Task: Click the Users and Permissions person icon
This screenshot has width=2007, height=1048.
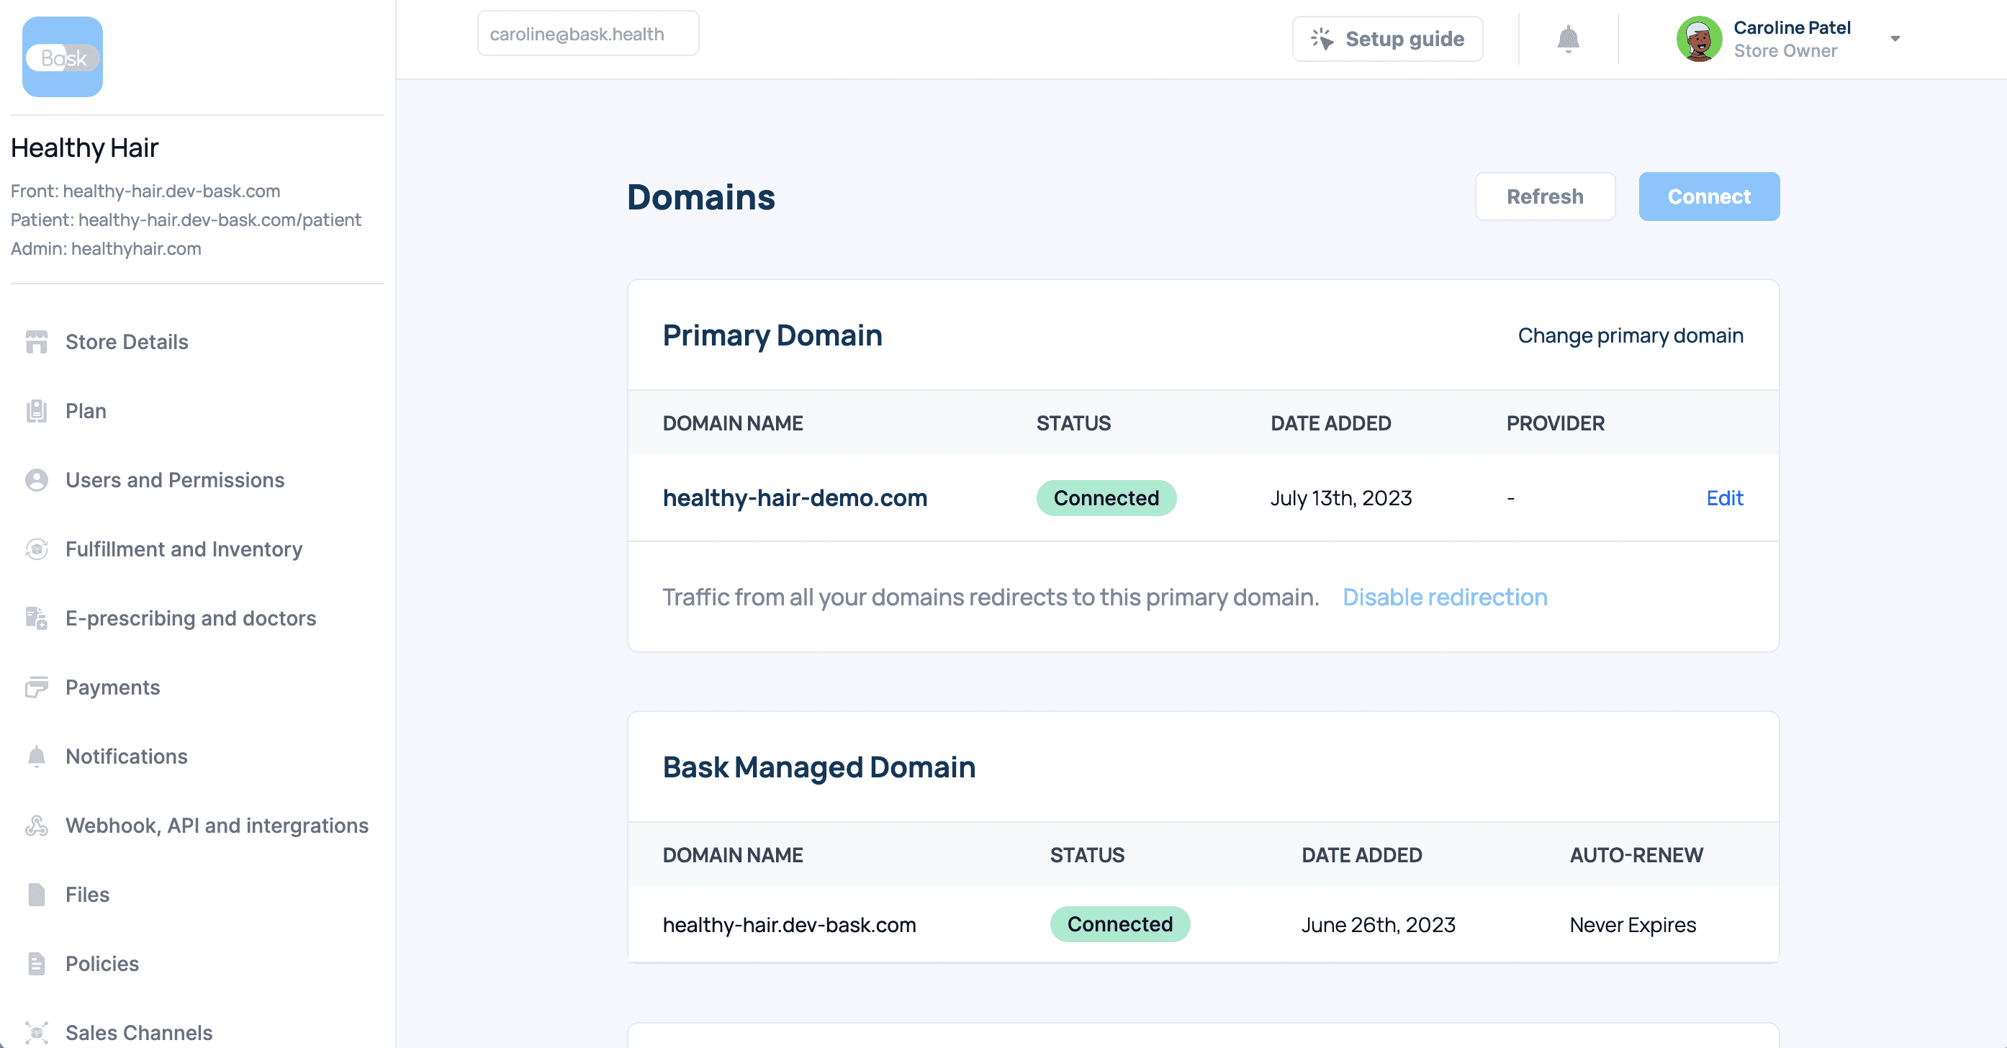Action: (x=37, y=480)
